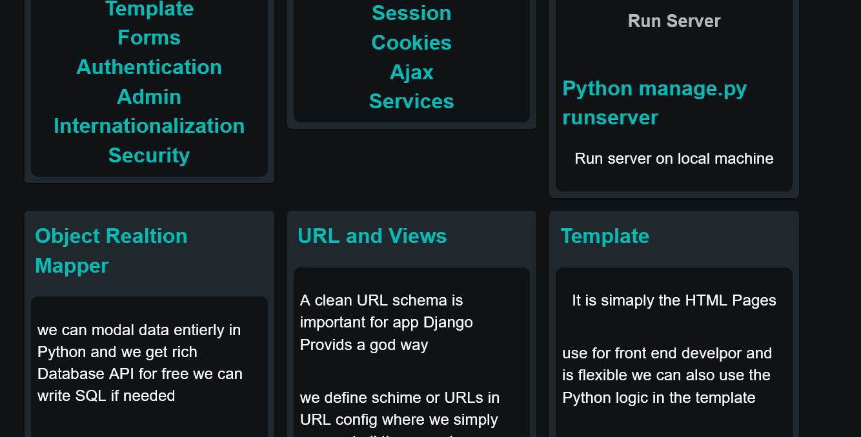
Task: Click the paragraph about rich Database API
Action: pos(140,363)
